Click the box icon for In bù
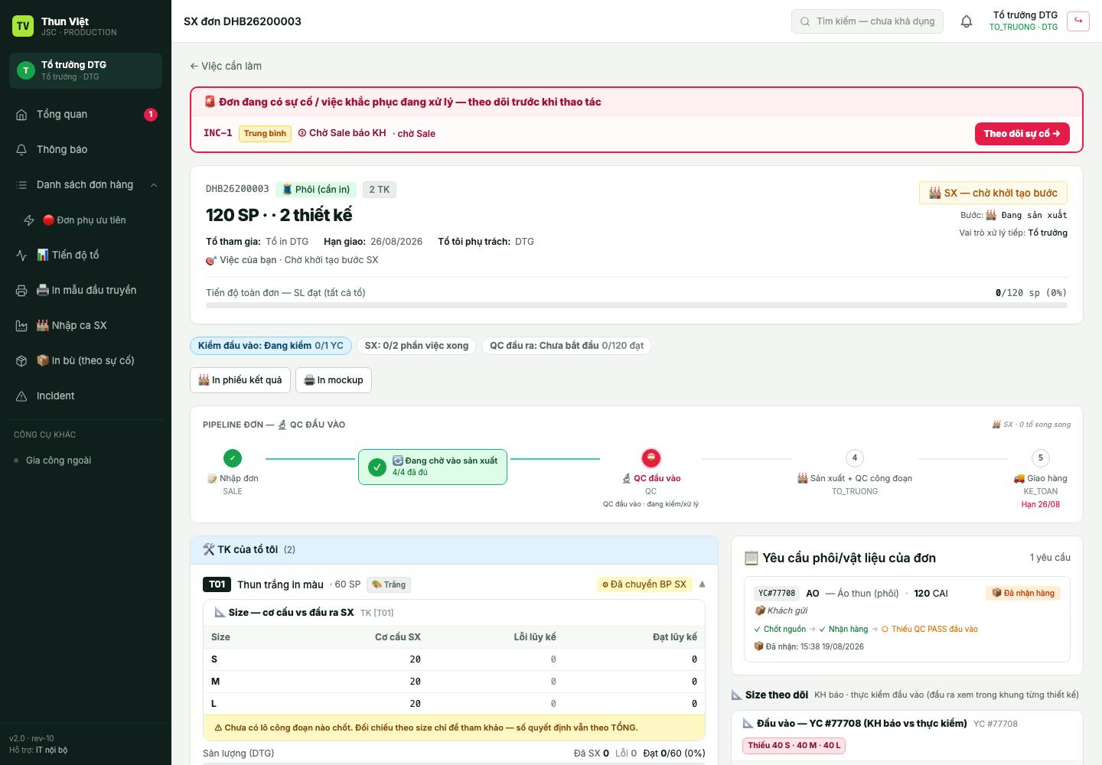The image size is (1102, 765). [x=21, y=361]
